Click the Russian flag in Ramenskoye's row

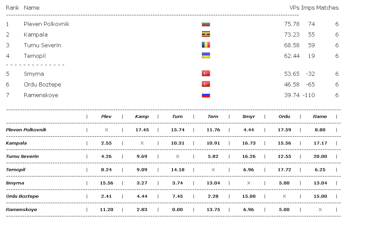[206, 95]
